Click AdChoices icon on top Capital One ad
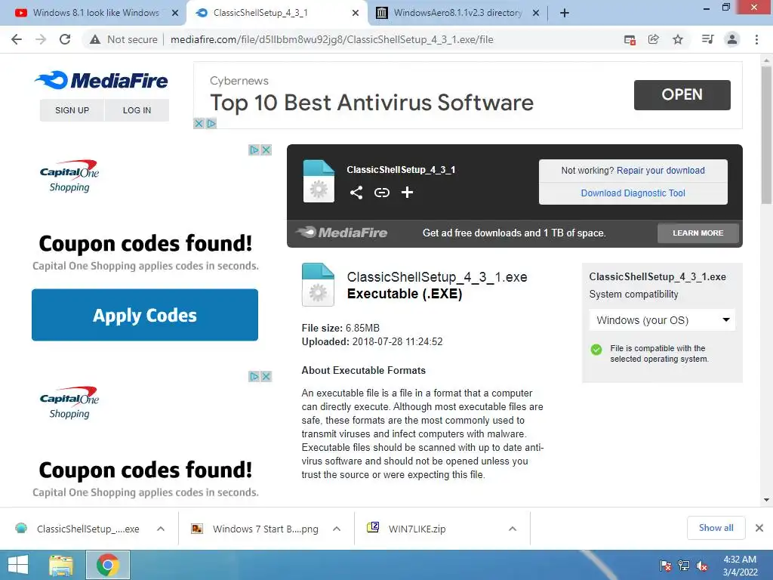 254,150
